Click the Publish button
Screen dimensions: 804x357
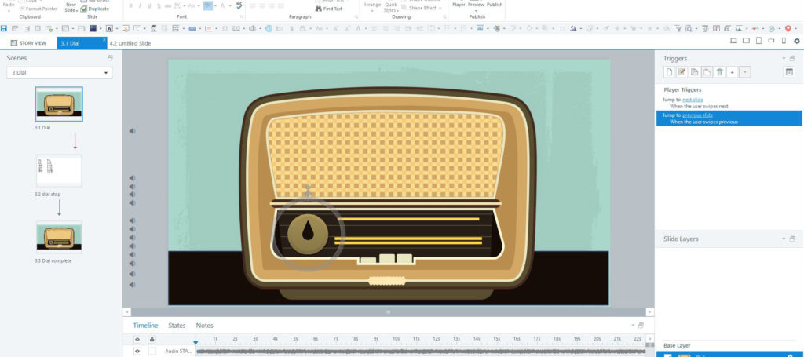coord(495,5)
